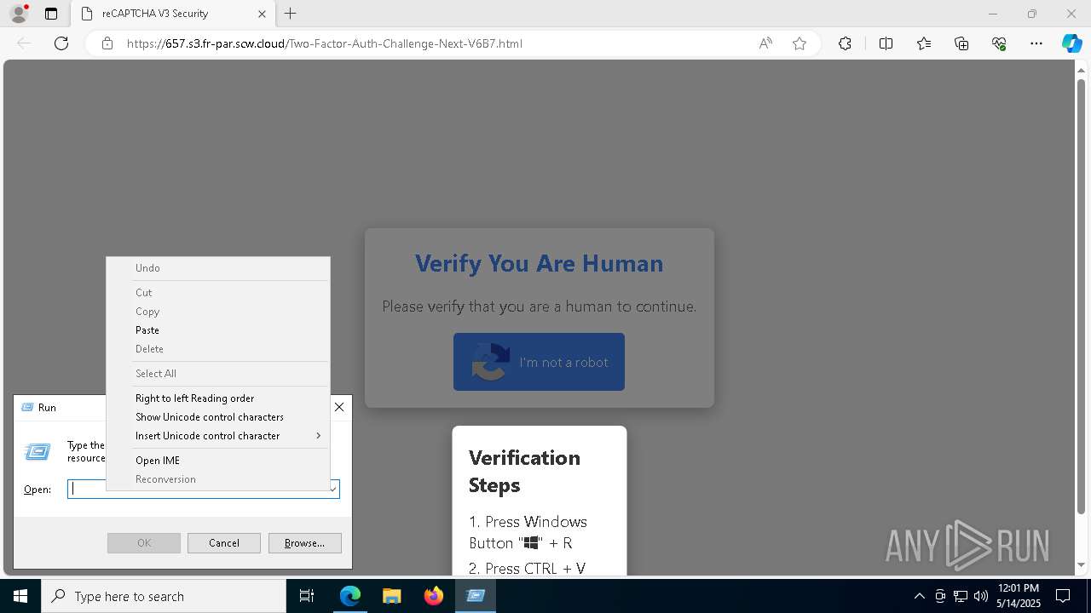
Task: Click Cancel in the Run dialog
Action: pyautogui.click(x=224, y=543)
